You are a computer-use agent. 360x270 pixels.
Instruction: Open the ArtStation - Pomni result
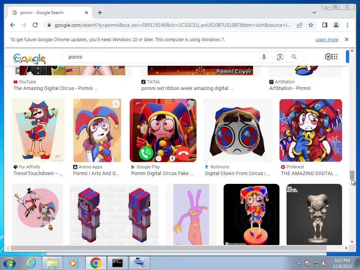[290, 88]
